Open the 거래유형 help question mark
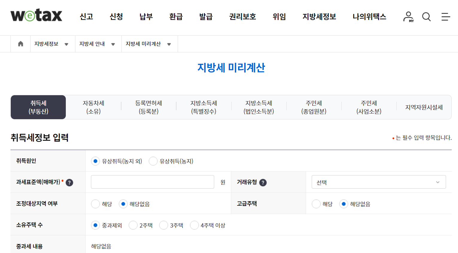 [x=263, y=182]
